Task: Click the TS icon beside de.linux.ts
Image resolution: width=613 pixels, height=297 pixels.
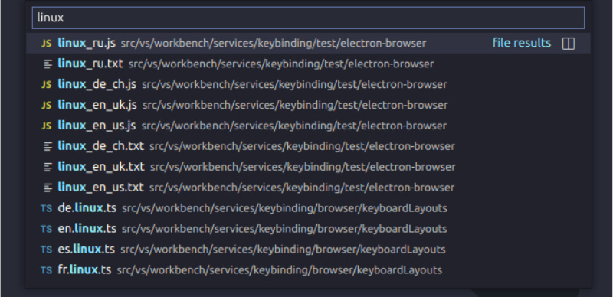Action: [46, 208]
